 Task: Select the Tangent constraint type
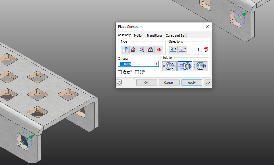pyautogui.click(x=142, y=49)
